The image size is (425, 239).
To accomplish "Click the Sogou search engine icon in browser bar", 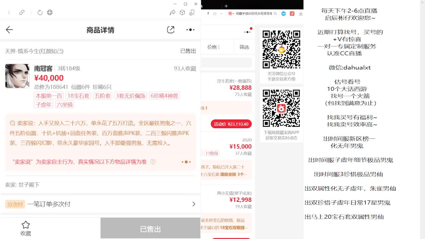I will 230,14.
